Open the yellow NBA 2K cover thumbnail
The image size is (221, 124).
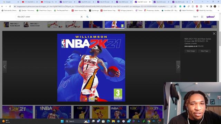(x=100, y=112)
